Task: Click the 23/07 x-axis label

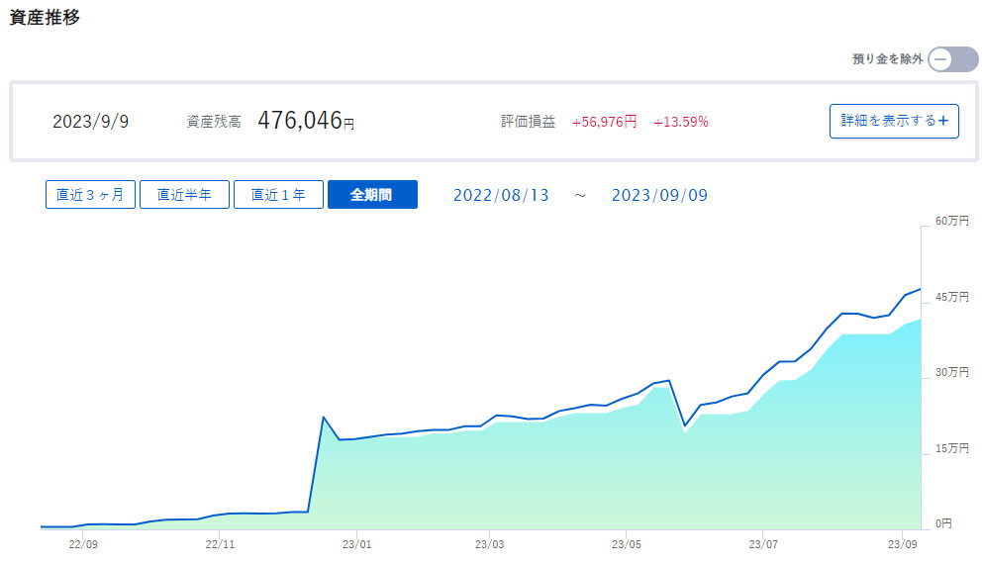Action: [763, 544]
